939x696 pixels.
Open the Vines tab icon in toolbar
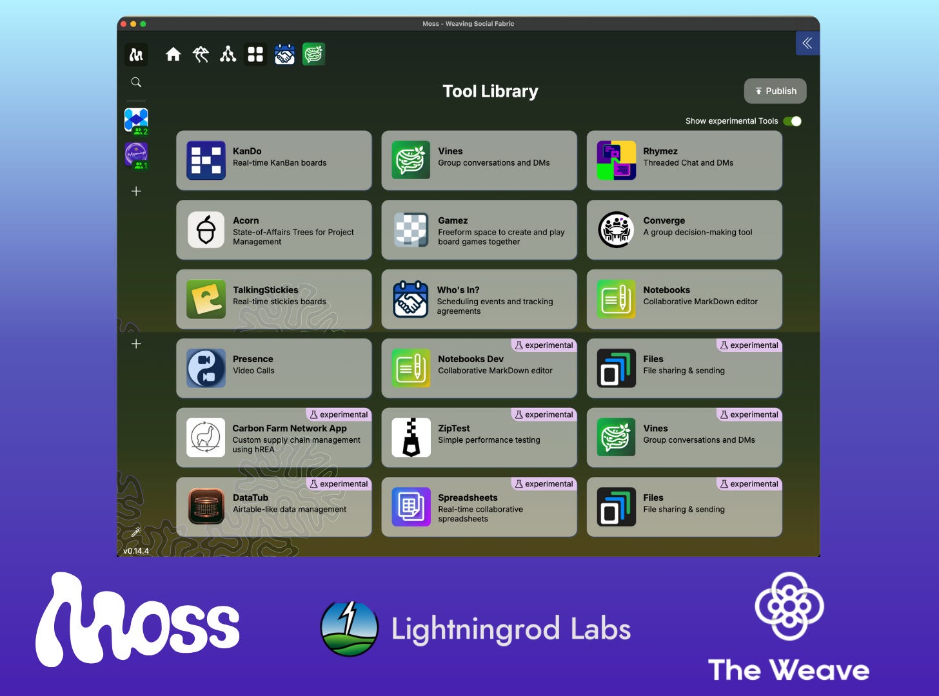[x=313, y=55]
